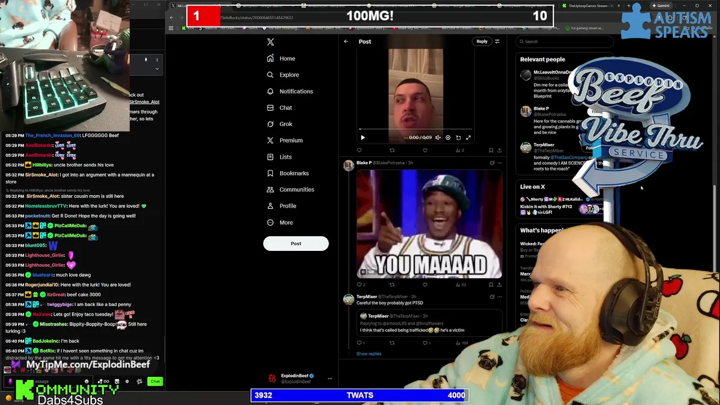Repost the Blake P GIF post
Screen dimensions: 720x405
(392, 285)
